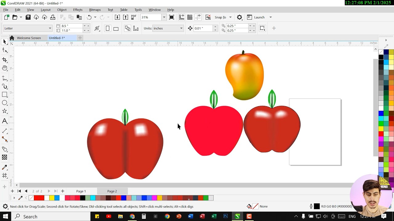This screenshot has width=394, height=221.
Task: Select the Shape edit tool
Action: (x=5, y=51)
